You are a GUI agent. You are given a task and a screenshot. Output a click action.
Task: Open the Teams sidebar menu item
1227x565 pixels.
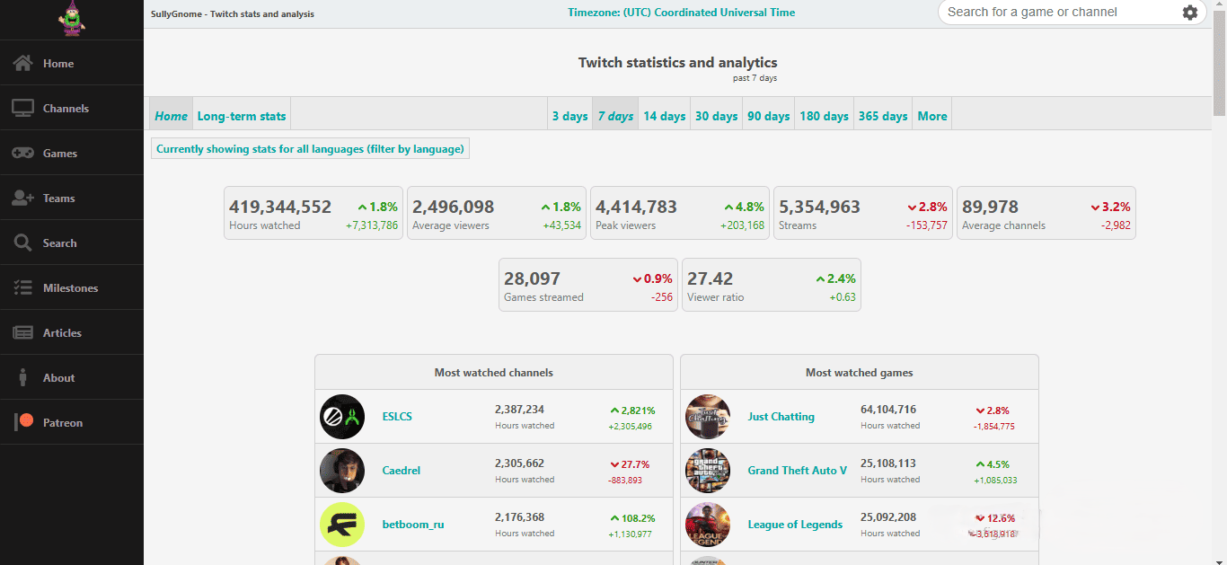pos(72,198)
